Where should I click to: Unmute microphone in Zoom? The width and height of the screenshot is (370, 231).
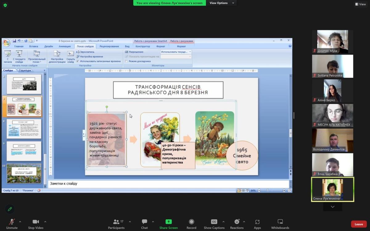tap(12, 224)
